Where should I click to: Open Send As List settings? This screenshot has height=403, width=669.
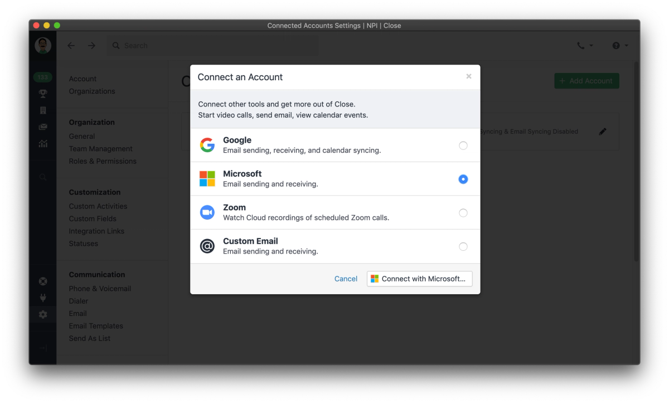click(90, 338)
